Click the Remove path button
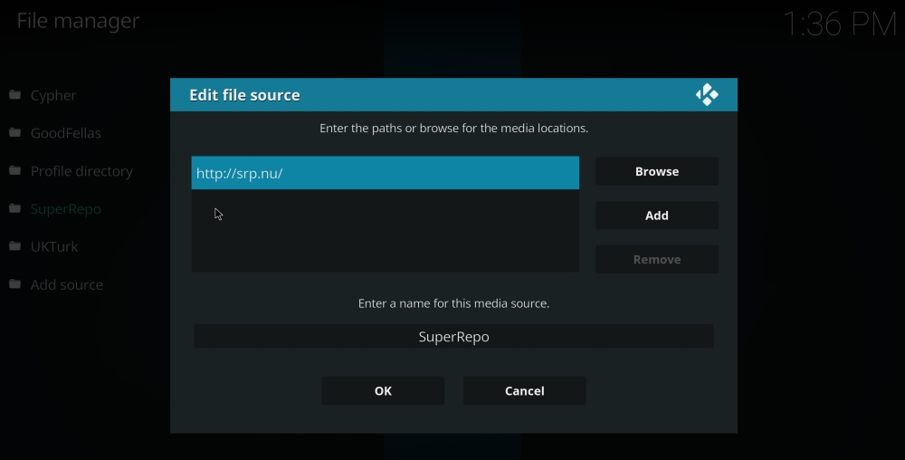 (x=657, y=259)
